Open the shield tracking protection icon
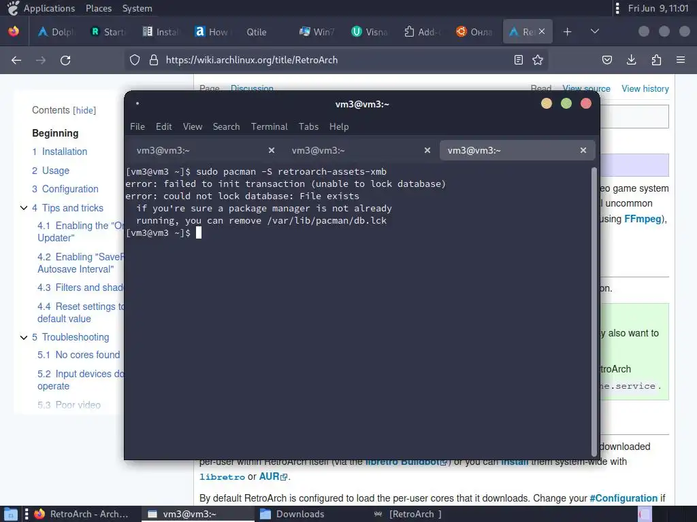The height and width of the screenshot is (522, 697). [135, 60]
